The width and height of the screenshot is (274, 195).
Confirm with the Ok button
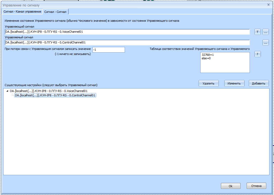(x=230, y=186)
